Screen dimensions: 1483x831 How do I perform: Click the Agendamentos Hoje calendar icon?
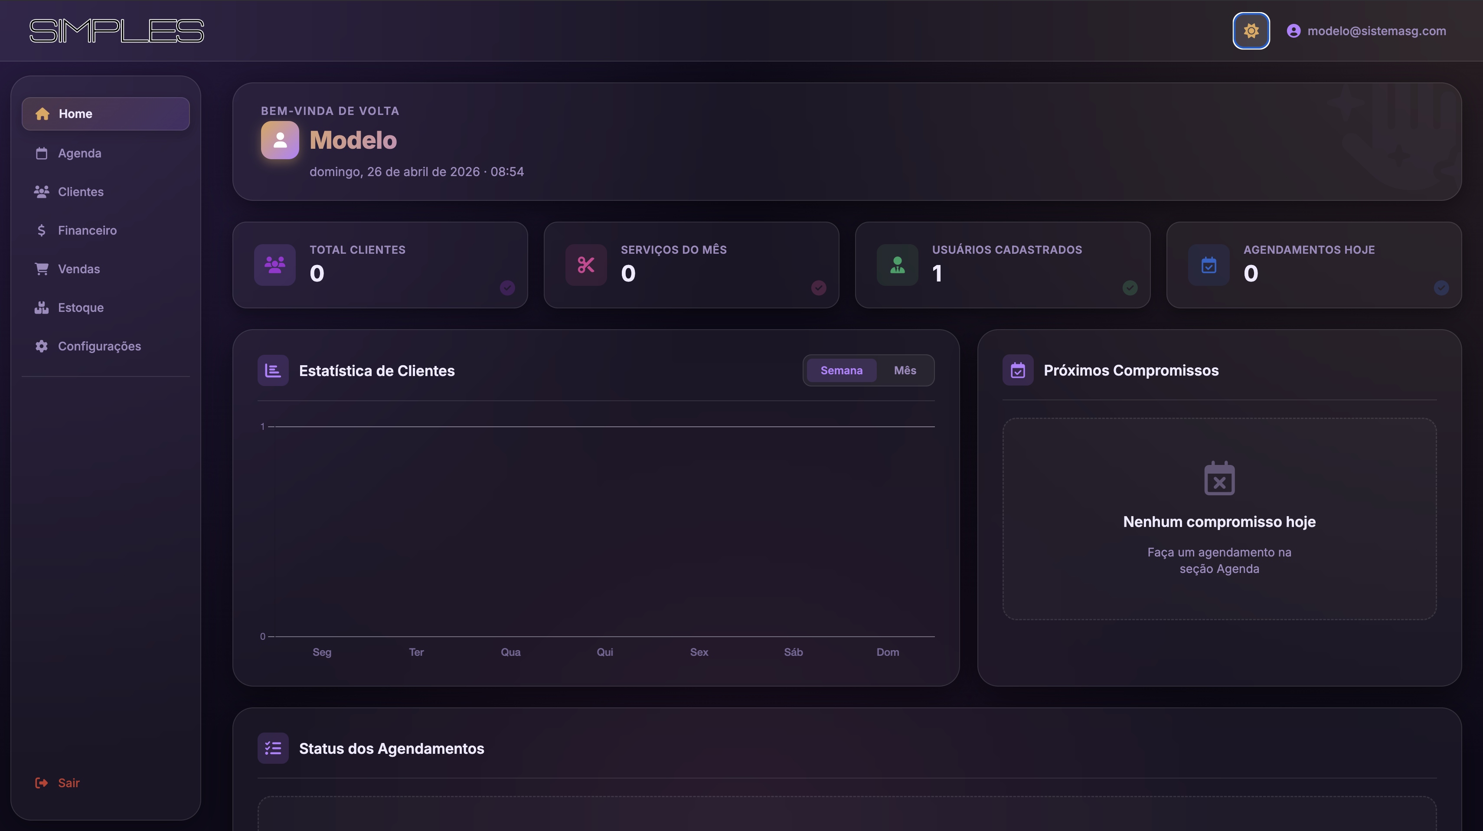1209,265
